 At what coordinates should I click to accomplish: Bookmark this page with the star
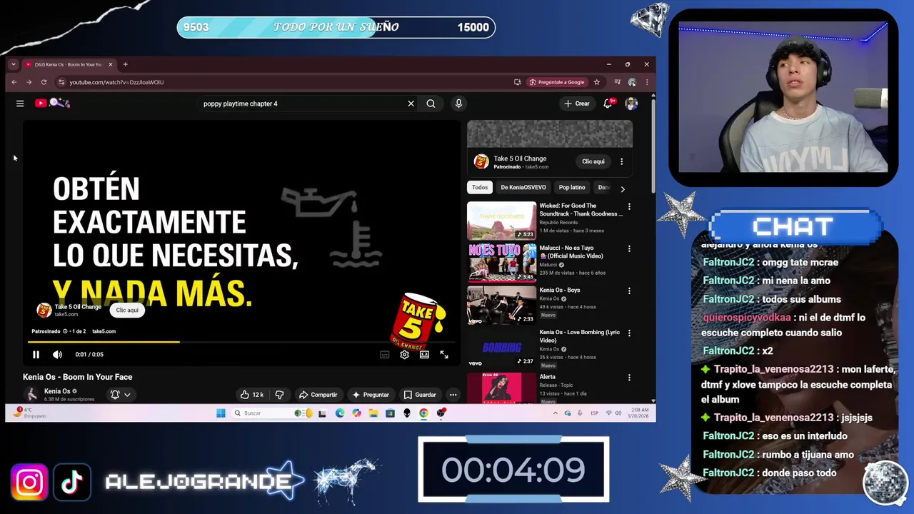(597, 82)
